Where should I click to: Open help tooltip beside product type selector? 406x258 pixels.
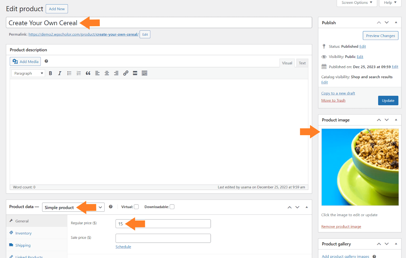[111, 207]
